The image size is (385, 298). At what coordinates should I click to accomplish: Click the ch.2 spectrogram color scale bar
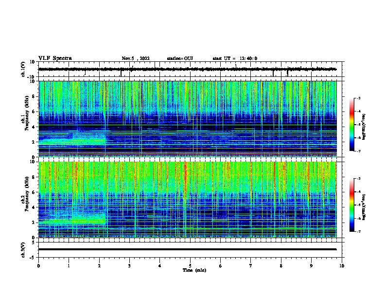(x=351, y=205)
